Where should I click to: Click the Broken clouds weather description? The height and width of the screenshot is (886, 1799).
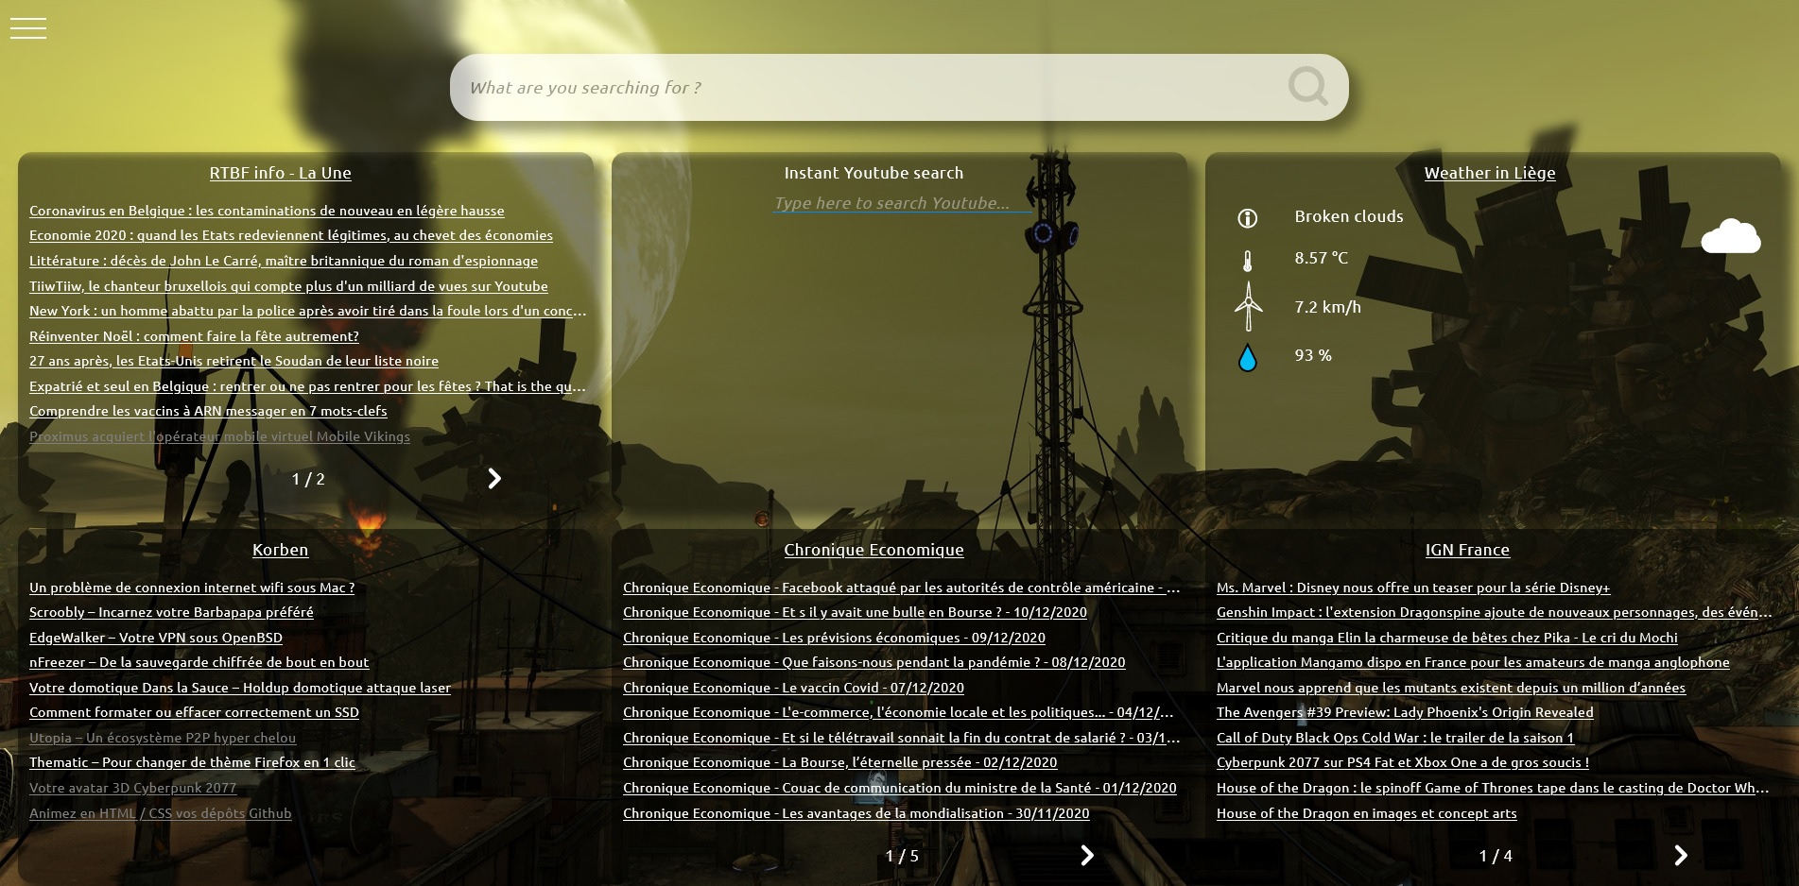[x=1349, y=216]
